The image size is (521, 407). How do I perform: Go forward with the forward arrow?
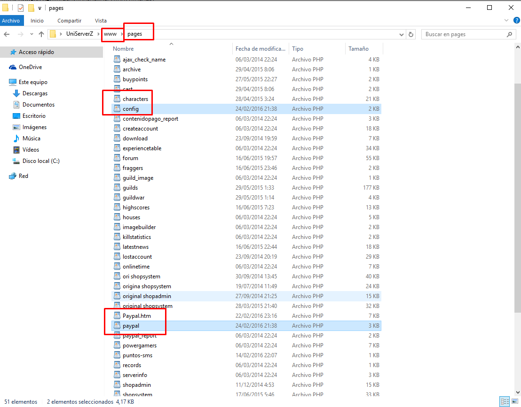coord(21,34)
